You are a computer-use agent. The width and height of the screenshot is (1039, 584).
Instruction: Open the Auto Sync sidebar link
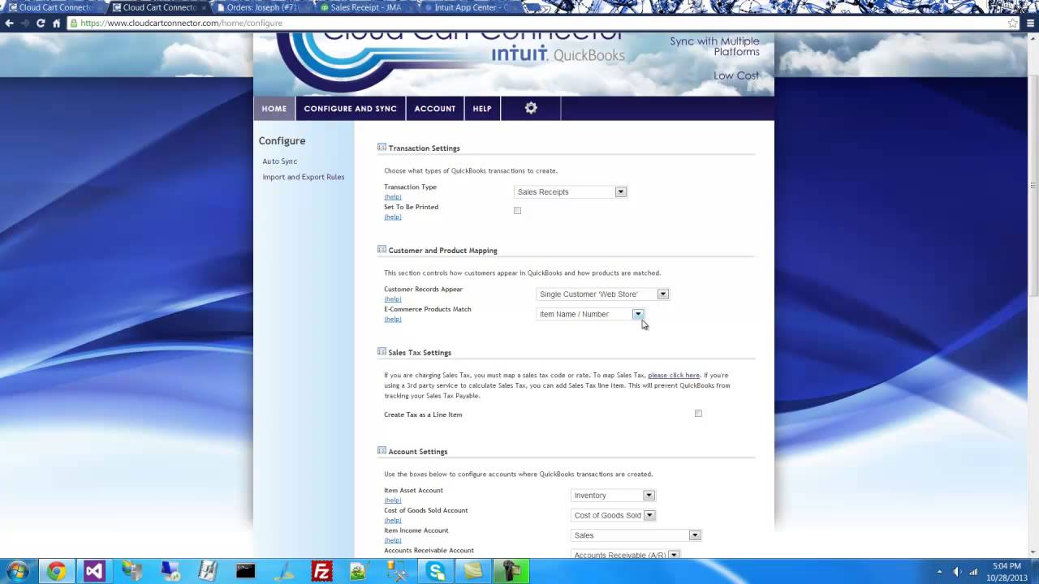pyautogui.click(x=280, y=161)
